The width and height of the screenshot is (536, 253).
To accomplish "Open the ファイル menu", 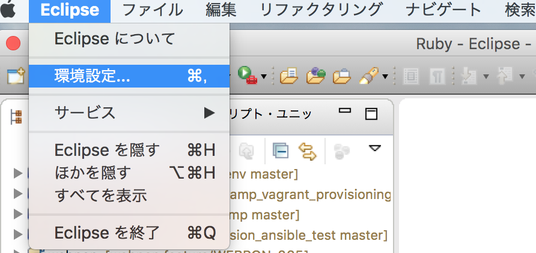I will (x=153, y=10).
